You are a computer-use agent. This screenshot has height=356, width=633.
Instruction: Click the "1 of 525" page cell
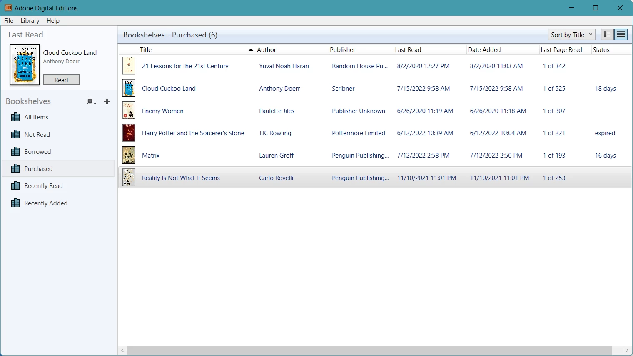pos(554,89)
